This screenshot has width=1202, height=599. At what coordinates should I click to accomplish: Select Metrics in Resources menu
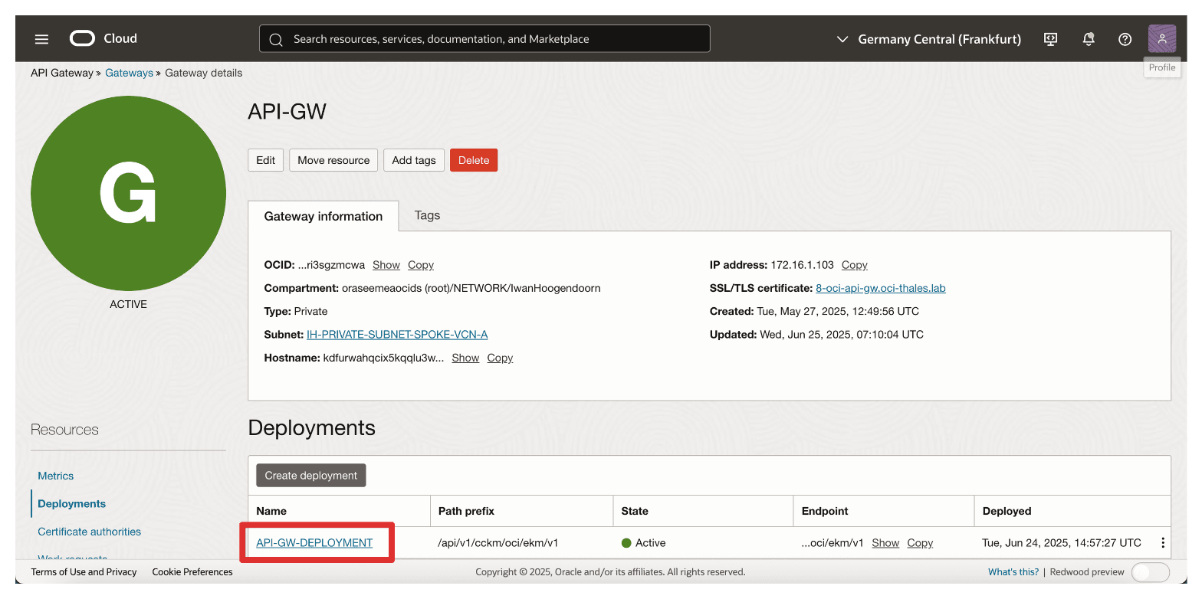coord(56,476)
